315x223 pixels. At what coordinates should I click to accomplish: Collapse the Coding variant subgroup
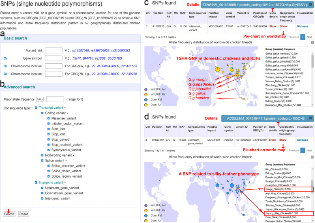(x=67, y=113)
